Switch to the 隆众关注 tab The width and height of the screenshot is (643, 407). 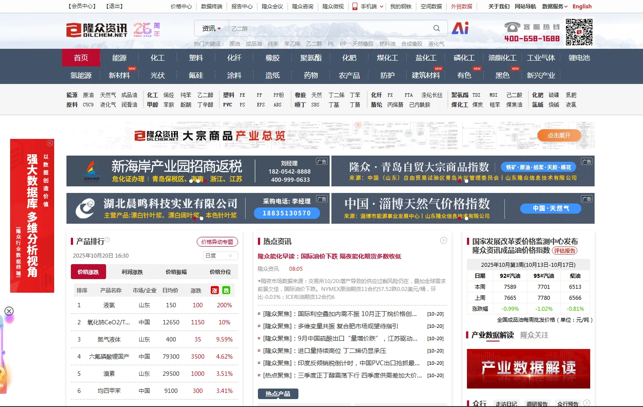[x=534, y=335]
